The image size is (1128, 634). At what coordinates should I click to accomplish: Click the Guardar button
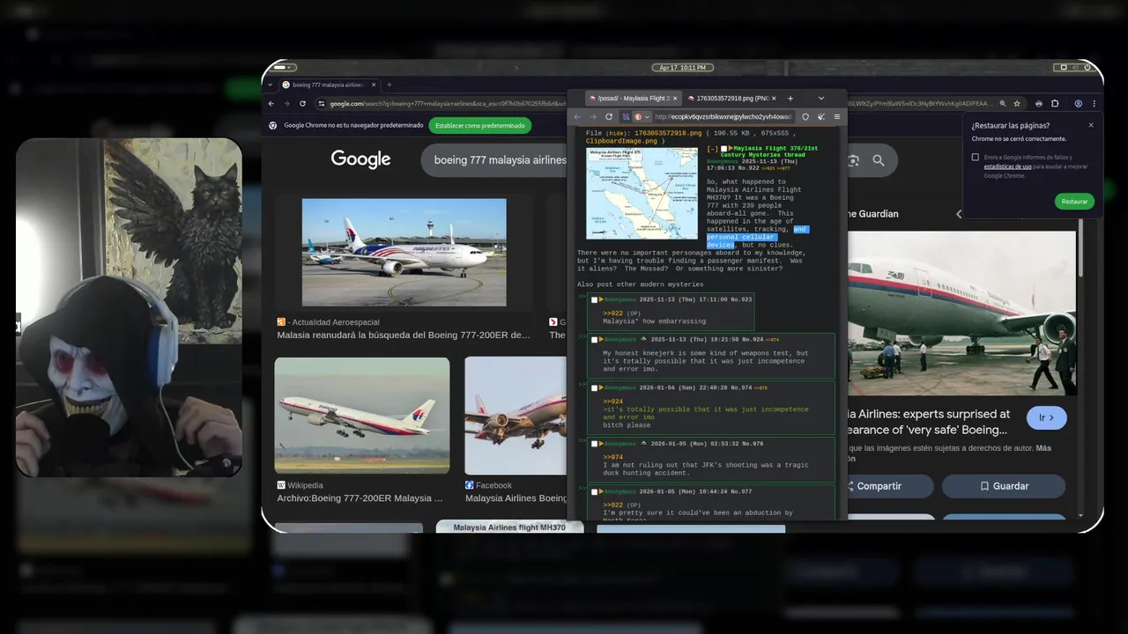coord(1004,486)
